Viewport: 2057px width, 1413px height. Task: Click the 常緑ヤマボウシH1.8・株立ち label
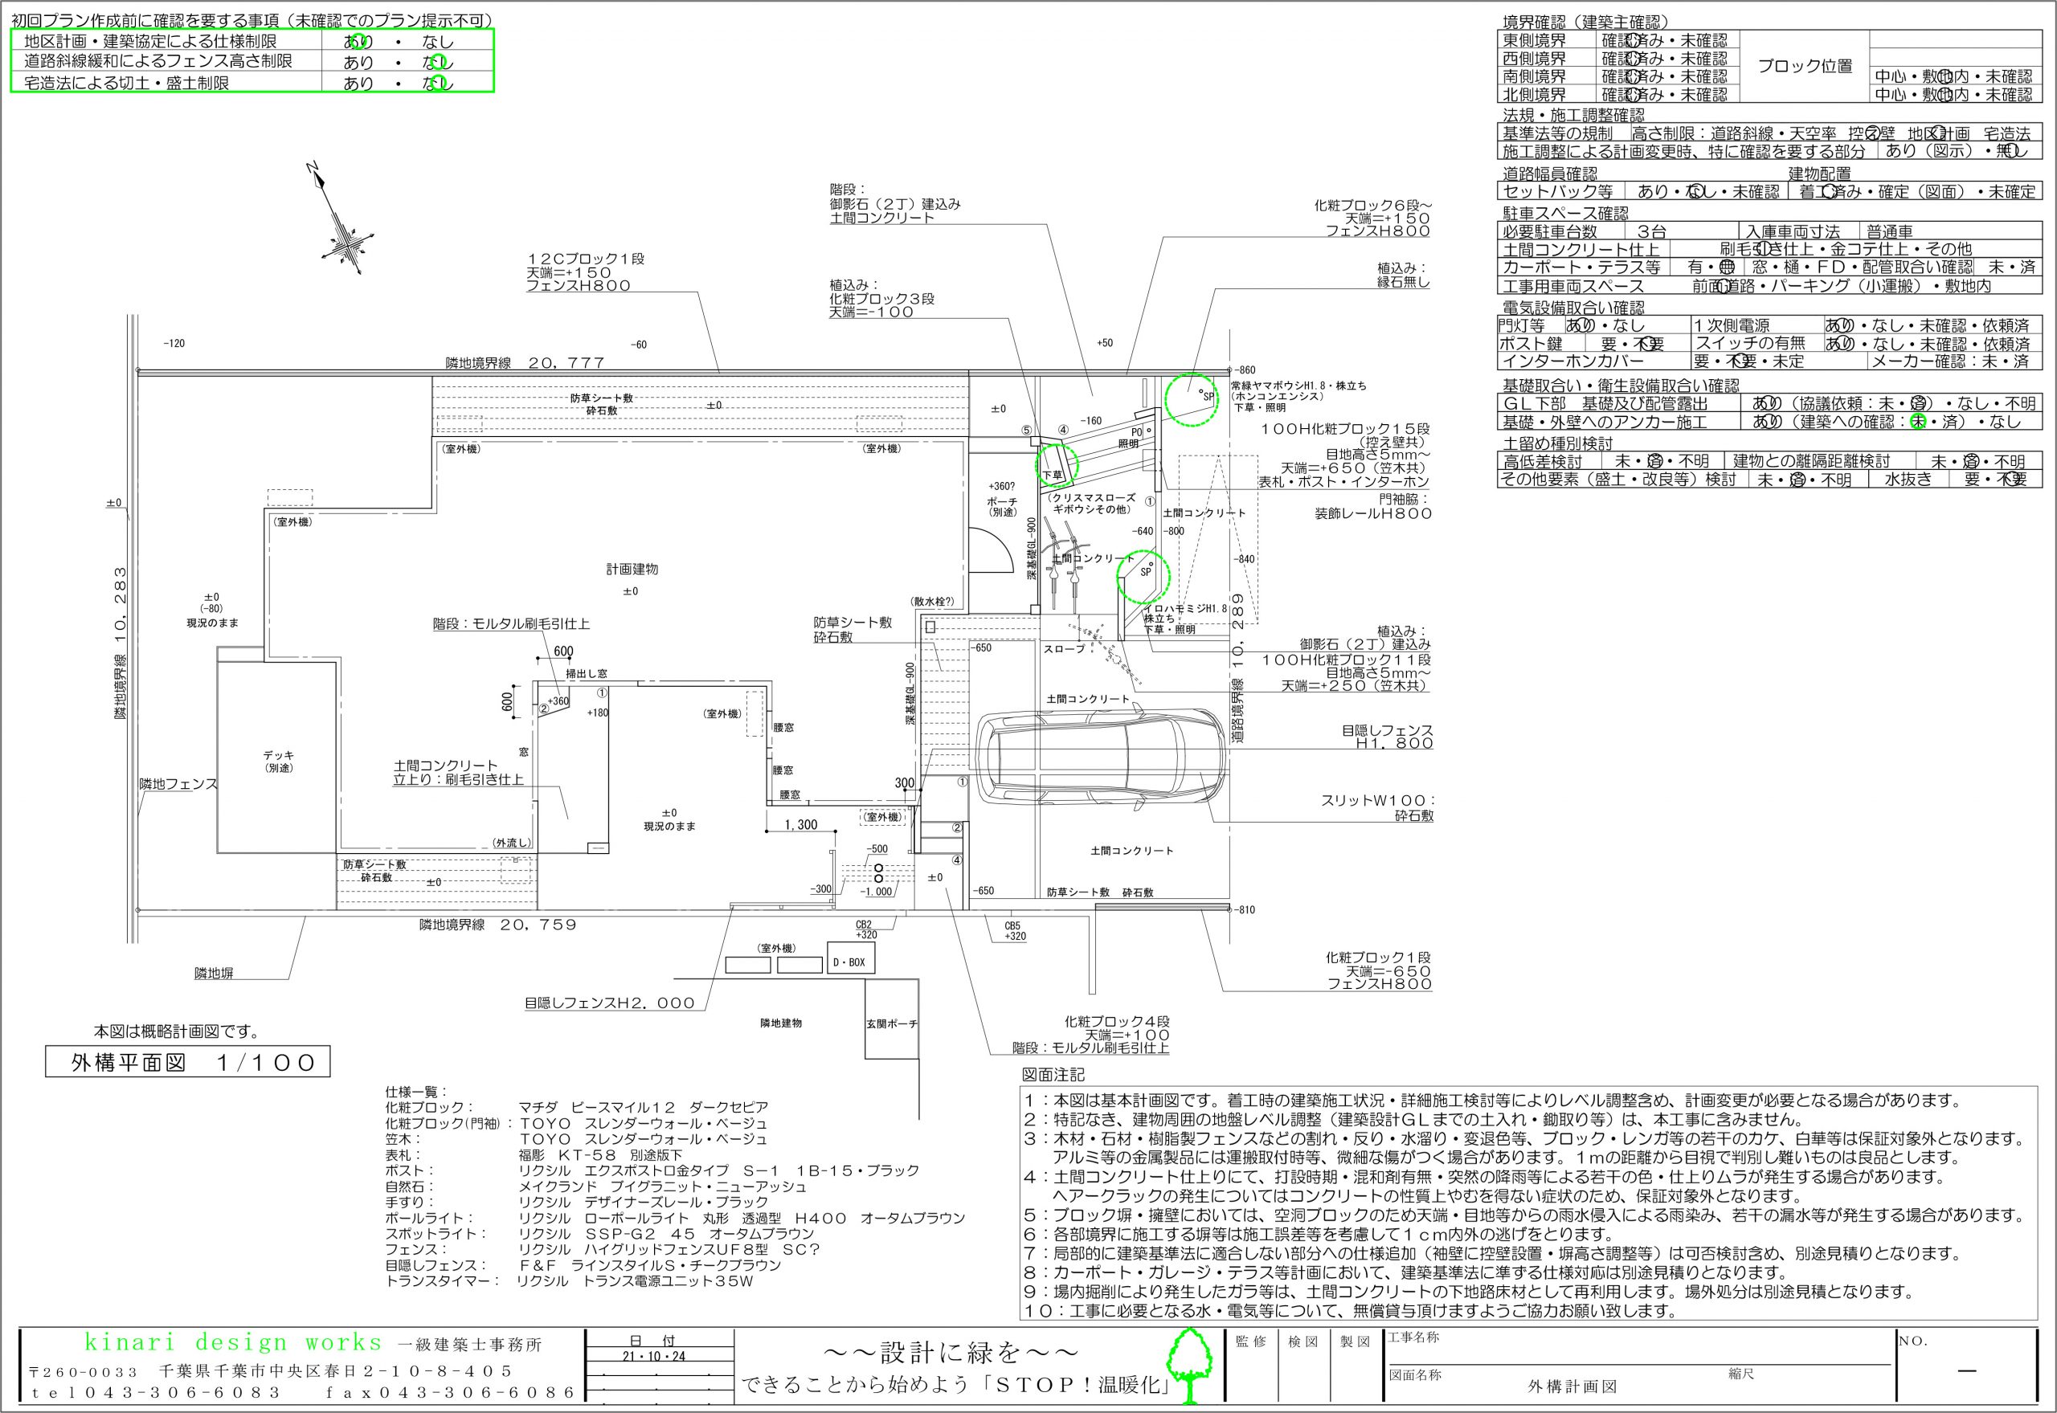coord(1298,386)
